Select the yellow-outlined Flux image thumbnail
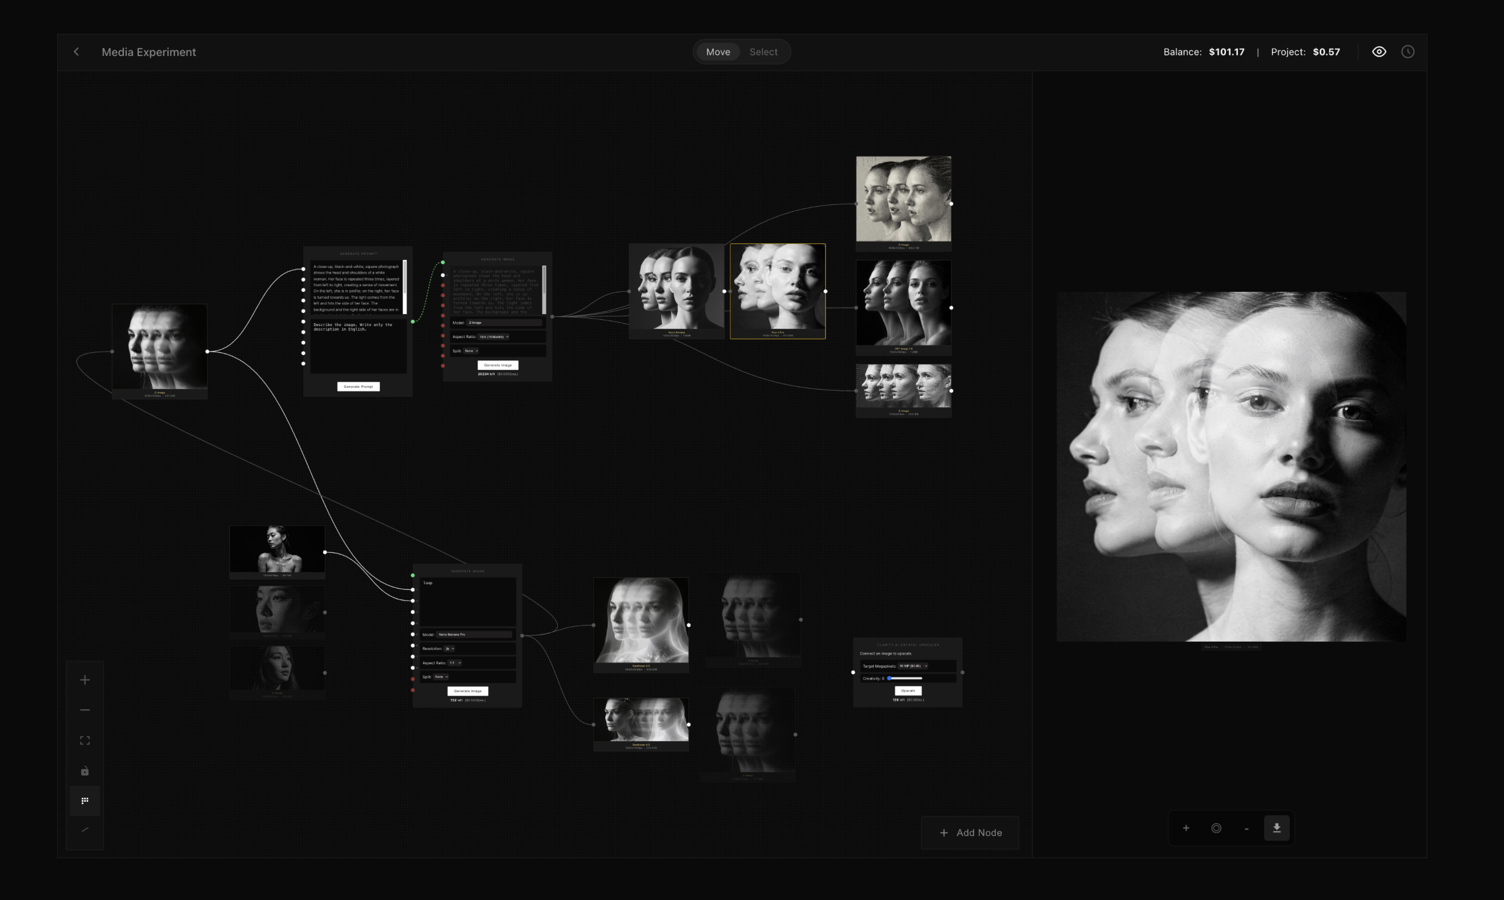The height and width of the screenshot is (900, 1504). point(777,288)
